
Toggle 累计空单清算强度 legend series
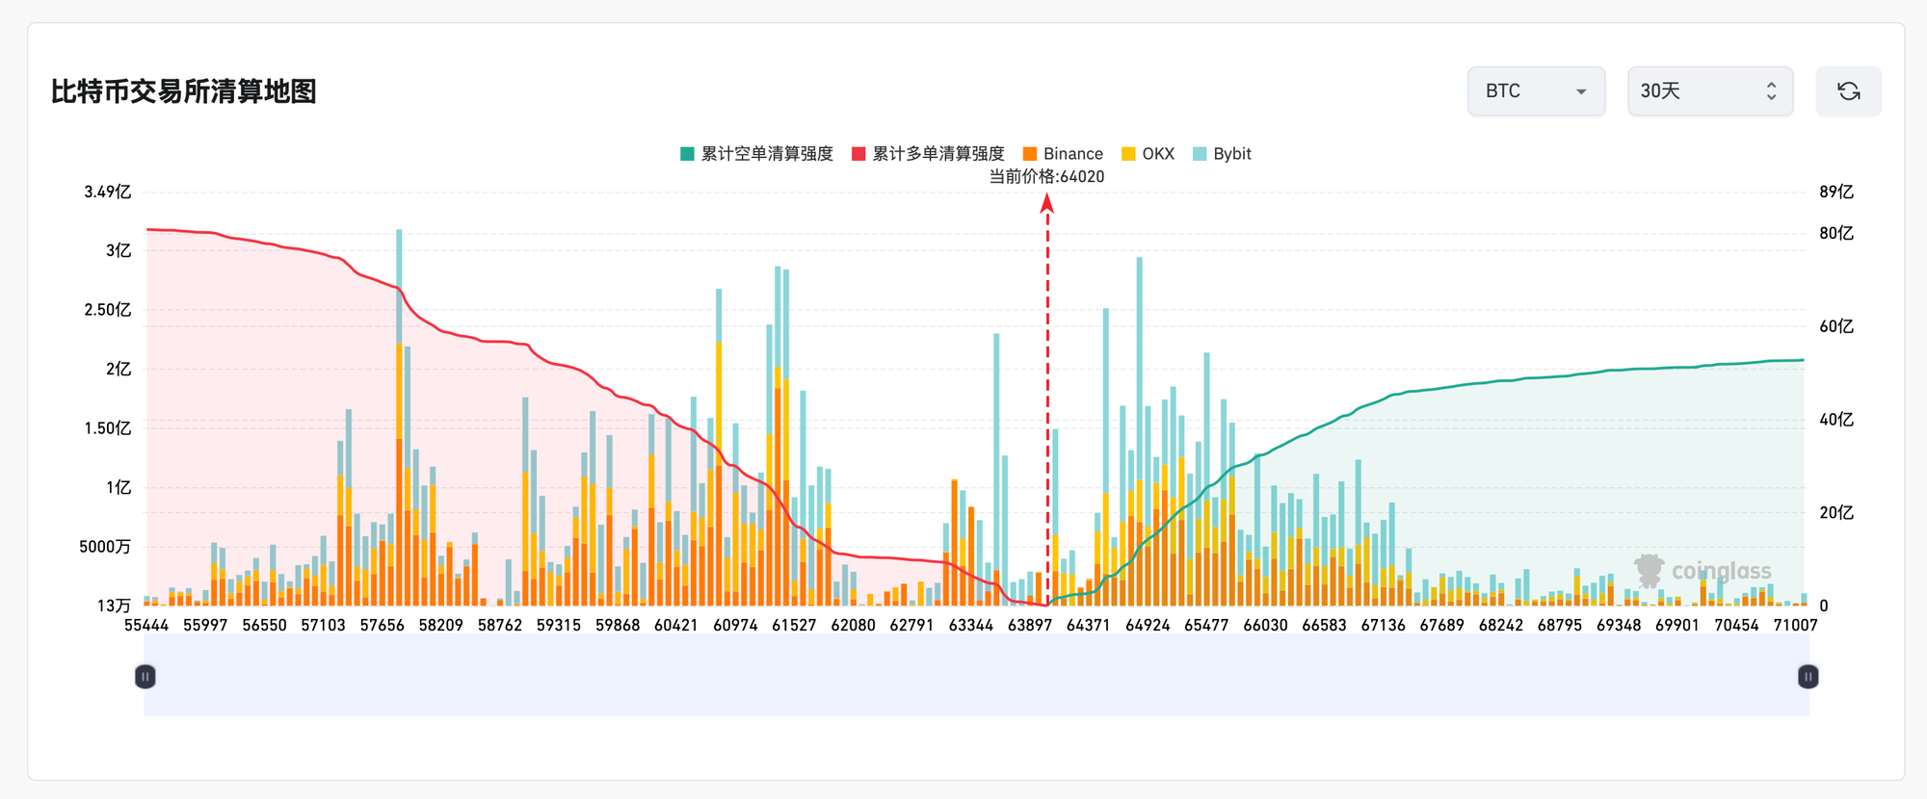(x=756, y=154)
